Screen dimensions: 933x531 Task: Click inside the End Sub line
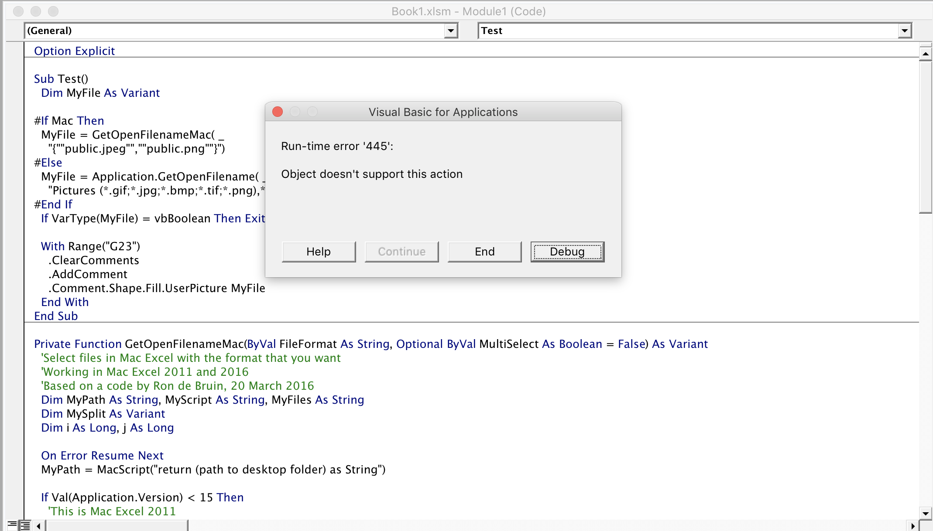pyautogui.click(x=56, y=316)
